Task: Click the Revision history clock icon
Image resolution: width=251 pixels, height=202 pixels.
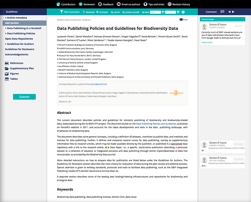Action: coord(170,4)
